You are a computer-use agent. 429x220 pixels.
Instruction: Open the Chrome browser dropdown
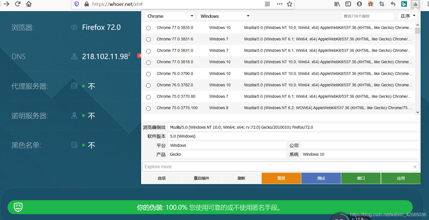(x=170, y=16)
